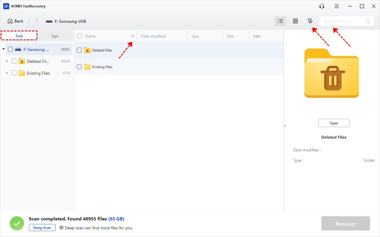Select the Existing Files row name
Screen dimensions: 380x237
(x=102, y=67)
